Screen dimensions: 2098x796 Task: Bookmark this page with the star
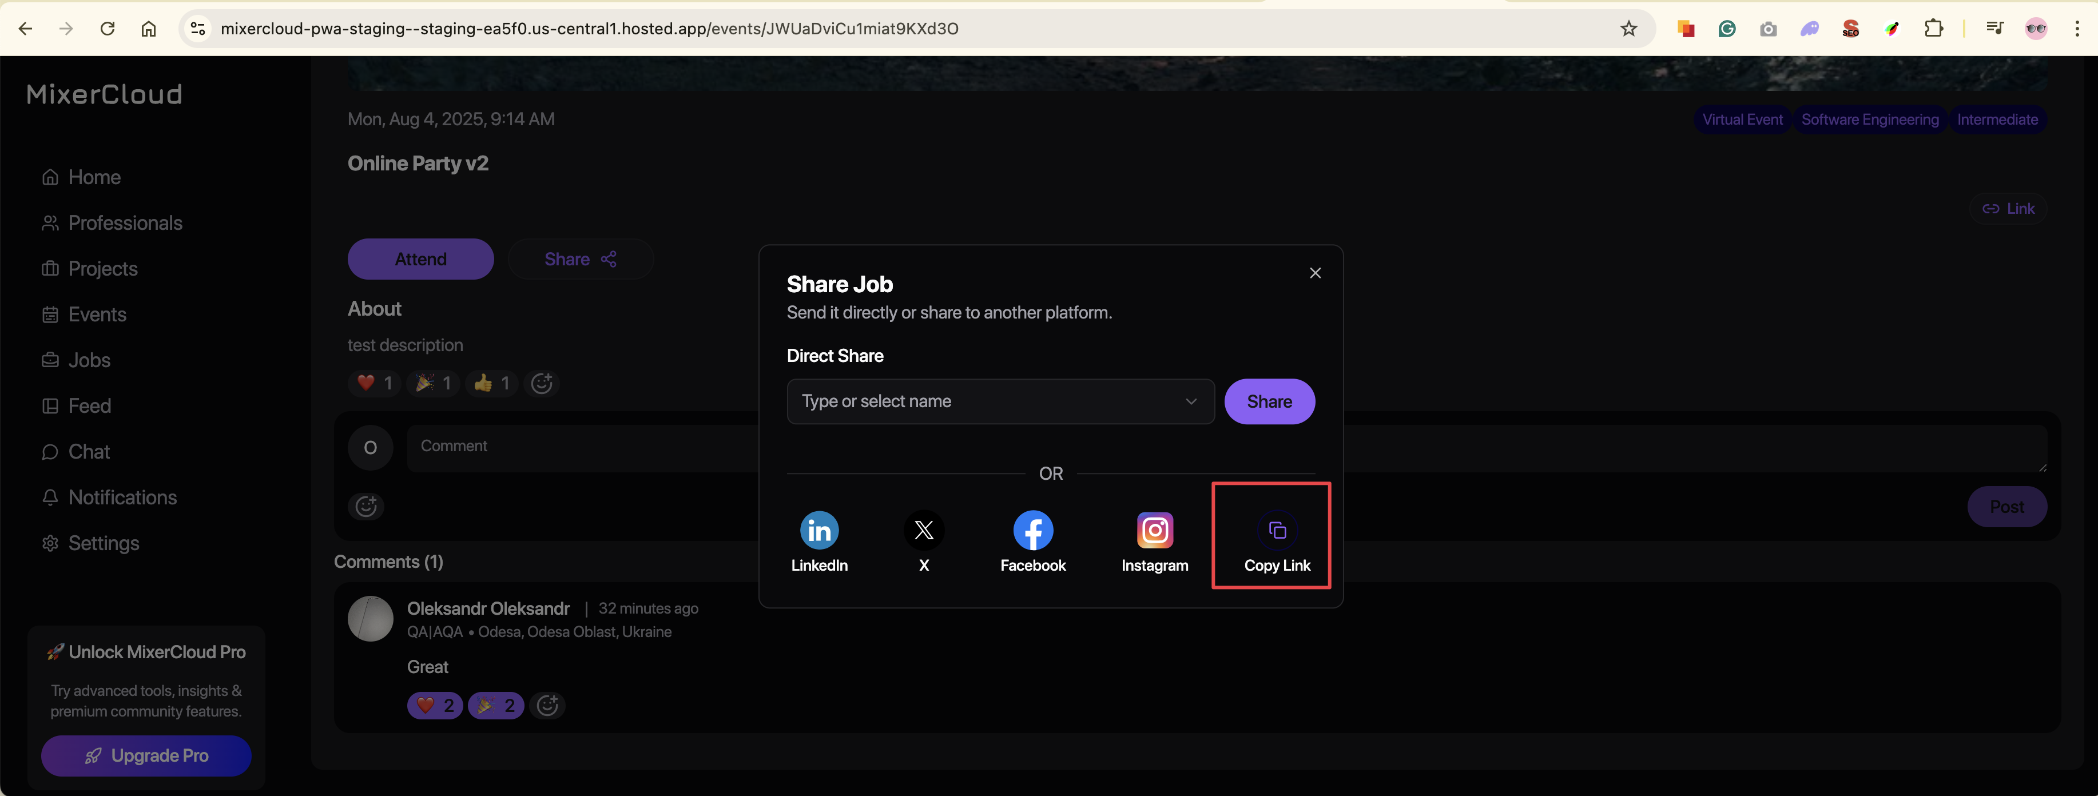click(1628, 29)
